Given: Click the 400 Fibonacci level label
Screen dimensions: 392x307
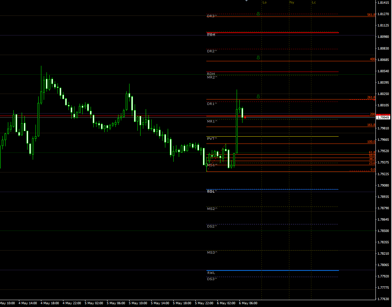Looking at the screenshot, I should pos(372,60).
